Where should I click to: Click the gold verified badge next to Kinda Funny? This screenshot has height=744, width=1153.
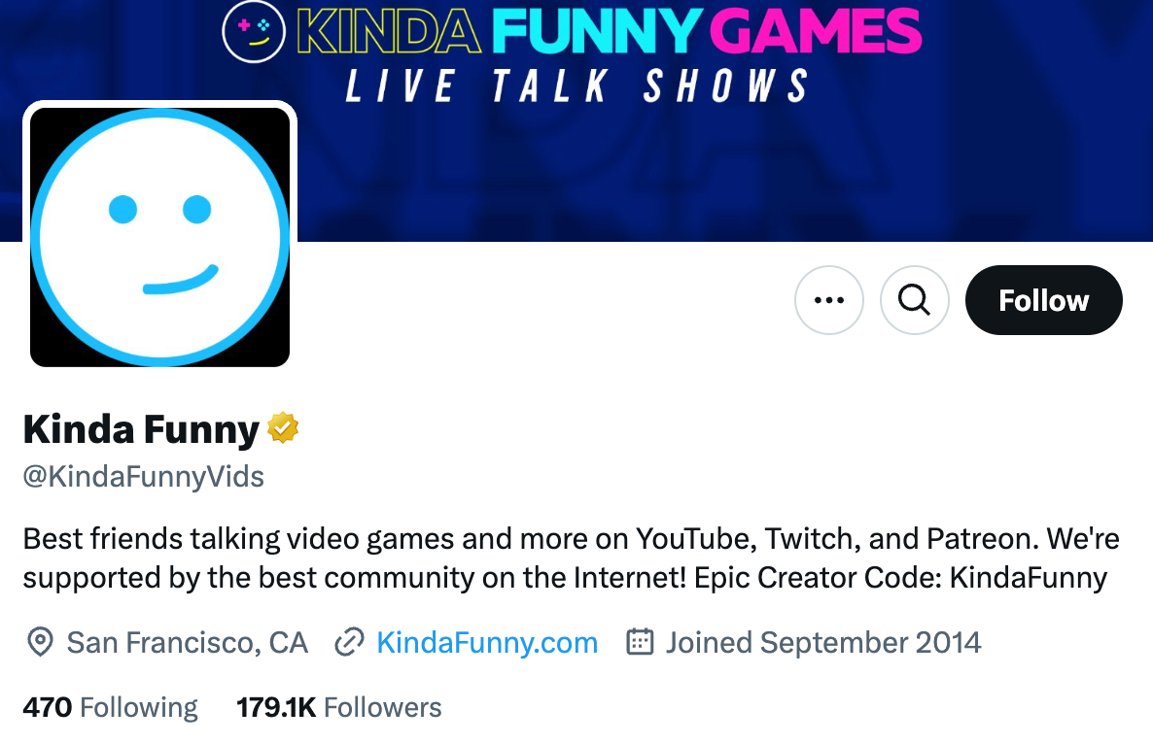click(x=283, y=427)
